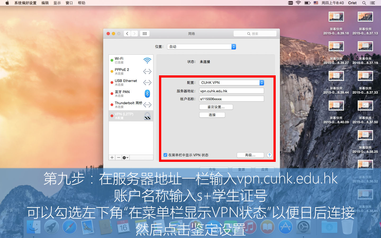This screenshot has width=381, height=238.
Task: Go back with the left arrow toolbar button
Action: pyautogui.click(x=127, y=34)
